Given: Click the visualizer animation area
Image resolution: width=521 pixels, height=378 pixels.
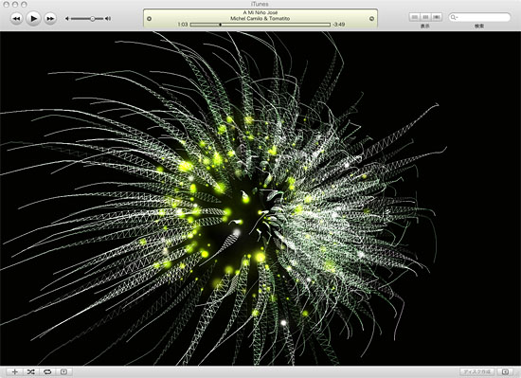Looking at the screenshot, I should (x=260, y=199).
